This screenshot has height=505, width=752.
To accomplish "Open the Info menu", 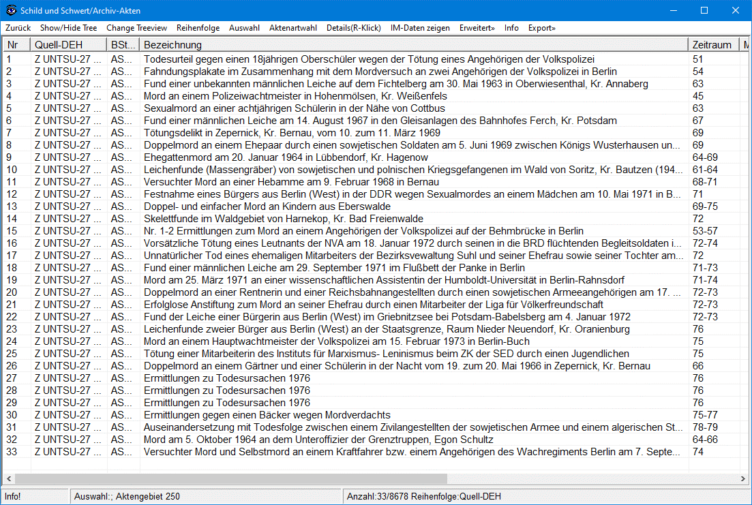I will pyautogui.click(x=511, y=28).
